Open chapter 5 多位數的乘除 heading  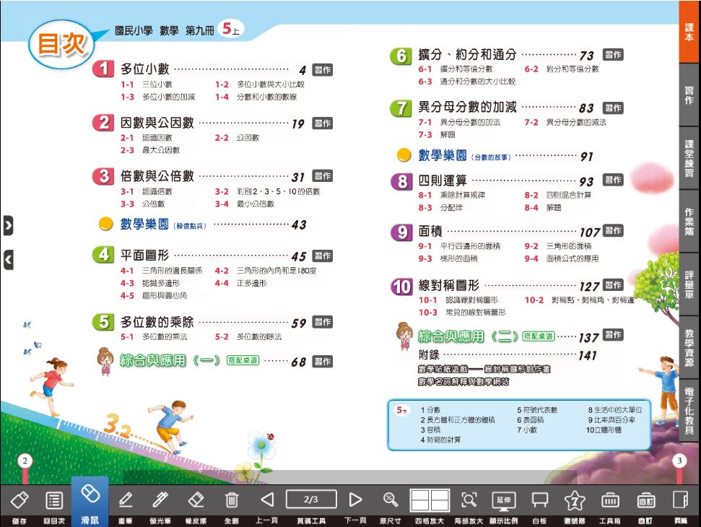[x=157, y=321]
